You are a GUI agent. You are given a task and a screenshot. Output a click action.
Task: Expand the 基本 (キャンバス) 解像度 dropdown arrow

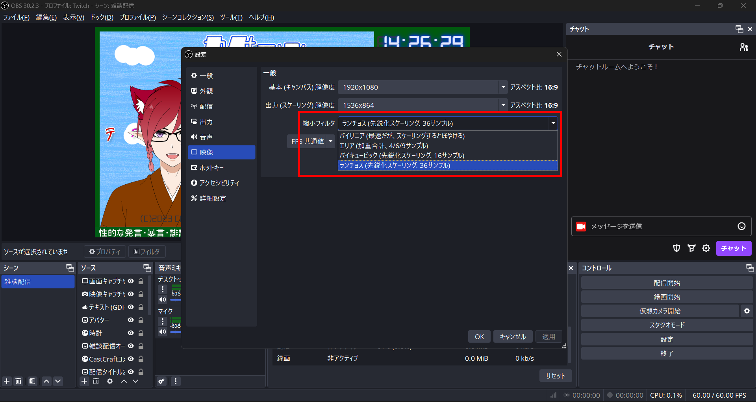coord(503,87)
